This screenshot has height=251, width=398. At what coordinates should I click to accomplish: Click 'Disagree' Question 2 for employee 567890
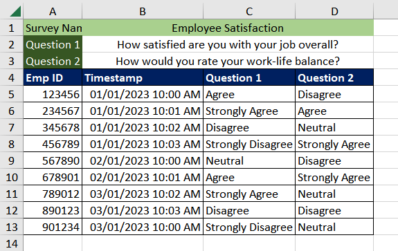pos(334,160)
